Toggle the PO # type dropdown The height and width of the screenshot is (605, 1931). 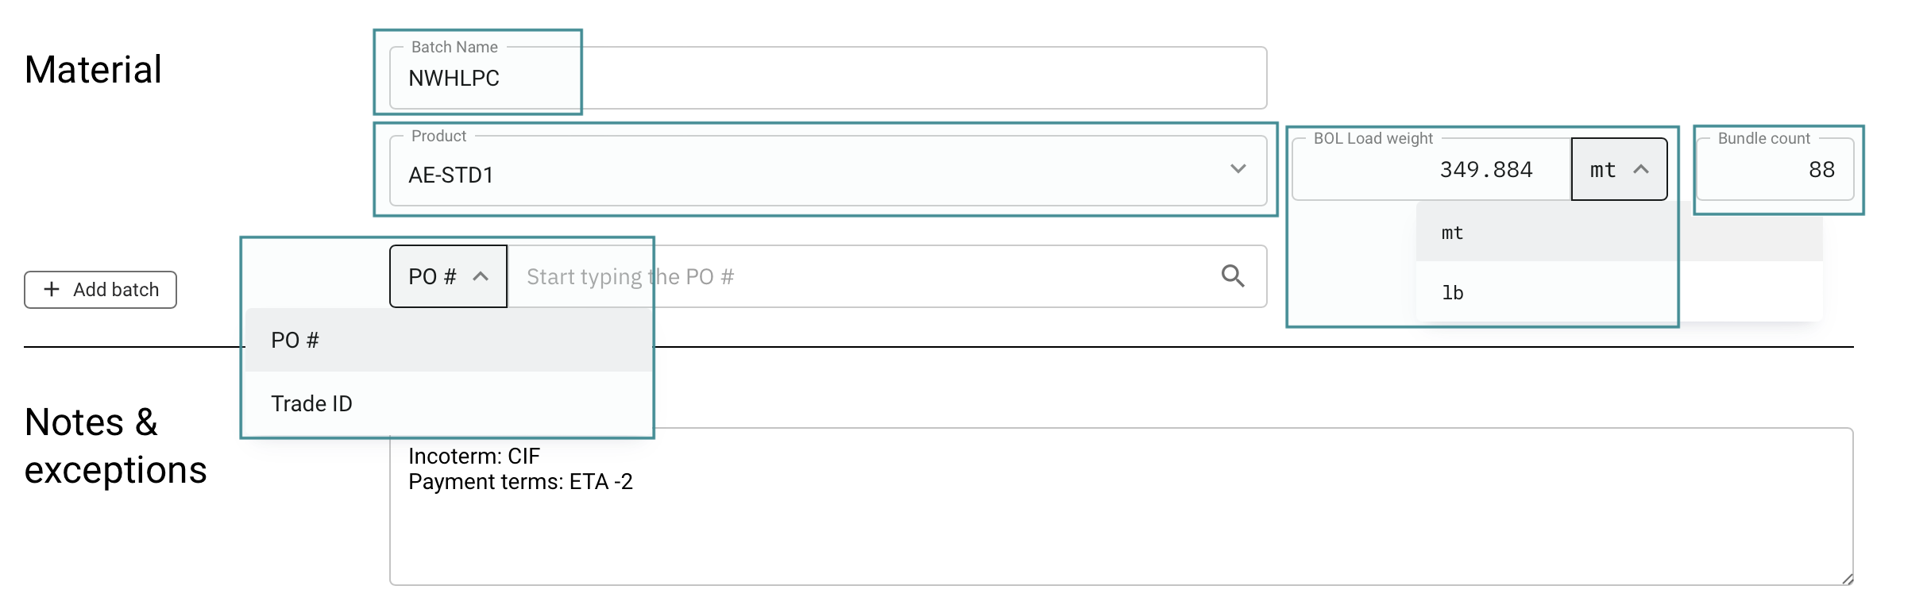pyautogui.click(x=447, y=276)
